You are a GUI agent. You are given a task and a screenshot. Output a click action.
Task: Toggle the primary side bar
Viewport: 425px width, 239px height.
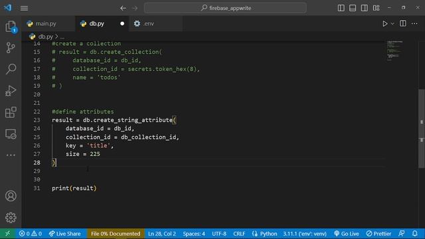coord(341,8)
